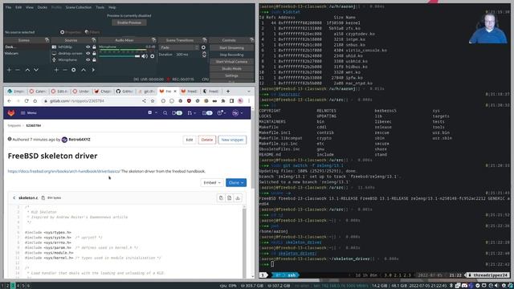Adjust the Duration 300 ms stepper
514x289 pixels.
click(x=204, y=55)
